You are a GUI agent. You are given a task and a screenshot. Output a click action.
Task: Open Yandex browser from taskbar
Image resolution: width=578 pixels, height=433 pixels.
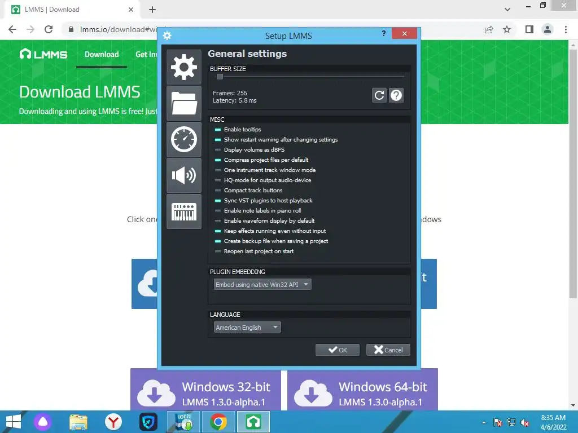tap(113, 422)
